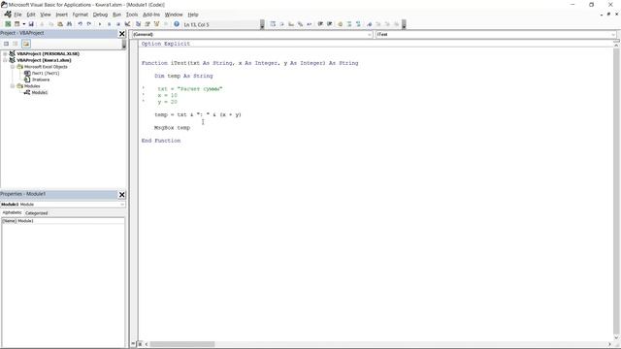Click List Properties/Methods icon on Edit toolbar

coord(273,24)
